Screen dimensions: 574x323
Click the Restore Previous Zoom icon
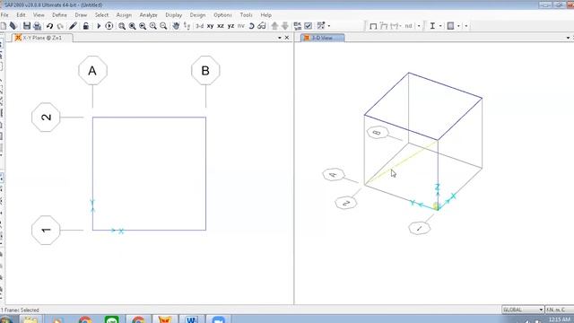(x=143, y=26)
